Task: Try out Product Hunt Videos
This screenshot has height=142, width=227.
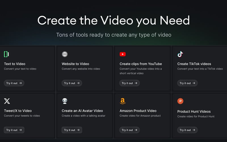Action: coord(187,130)
